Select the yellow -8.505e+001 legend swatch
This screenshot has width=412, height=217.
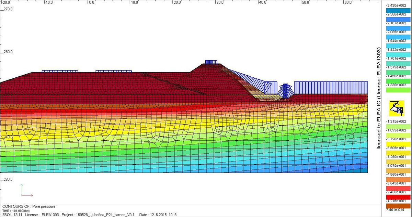click(x=396, y=143)
